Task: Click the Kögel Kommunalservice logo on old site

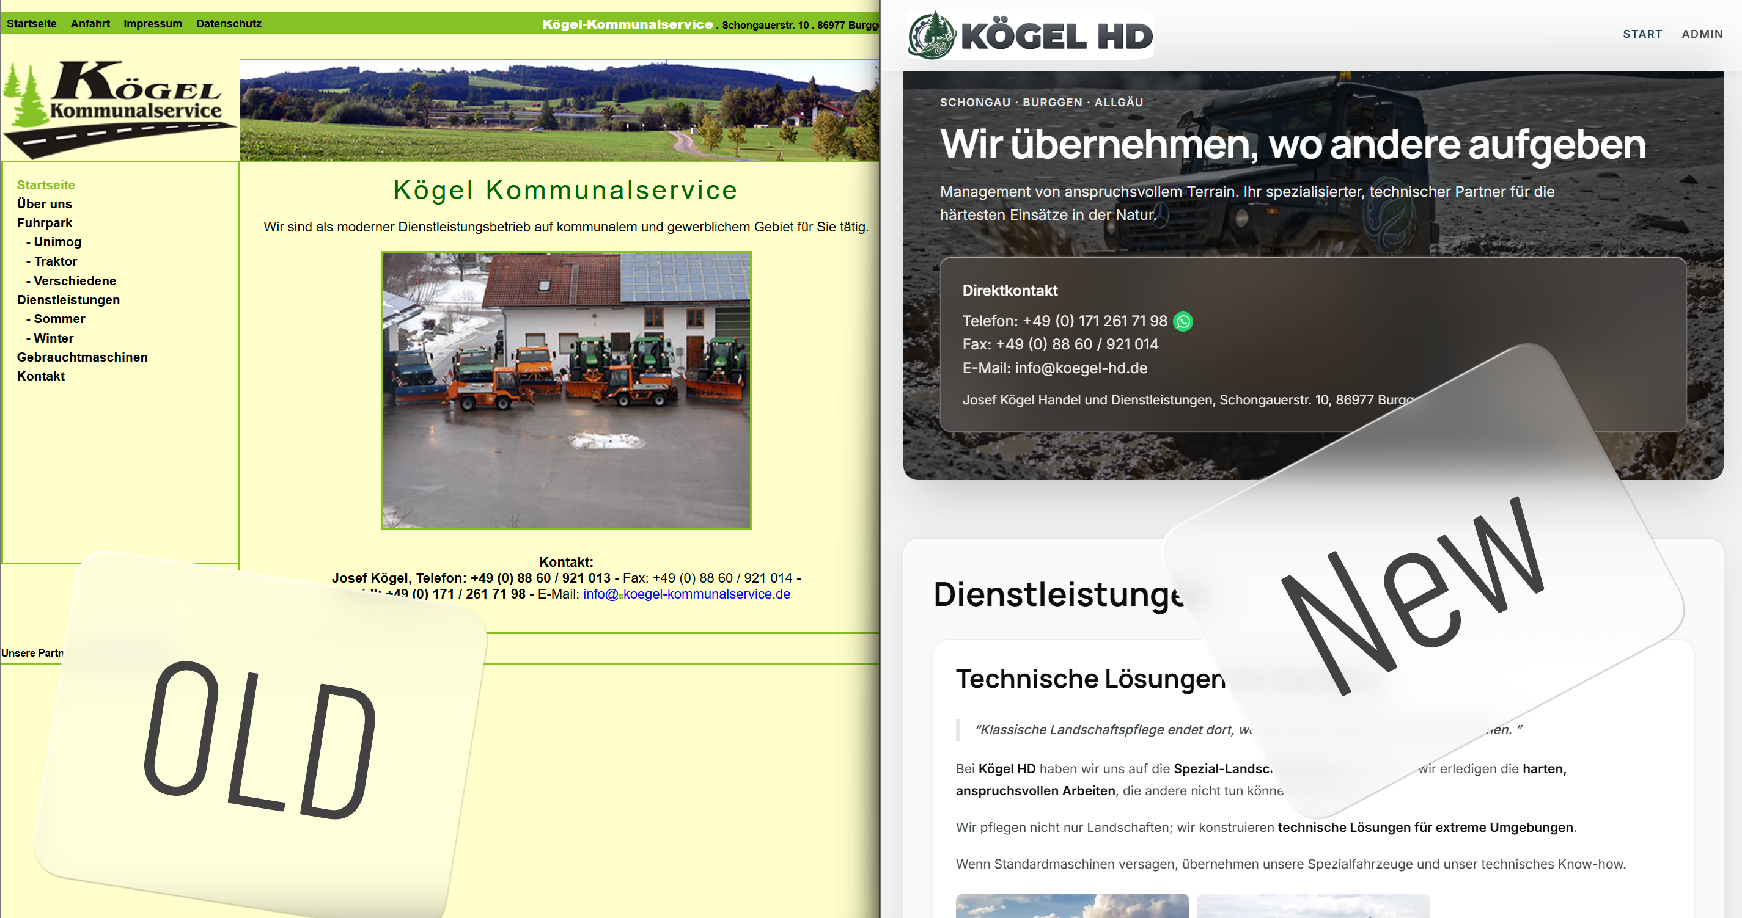Action: tap(119, 110)
